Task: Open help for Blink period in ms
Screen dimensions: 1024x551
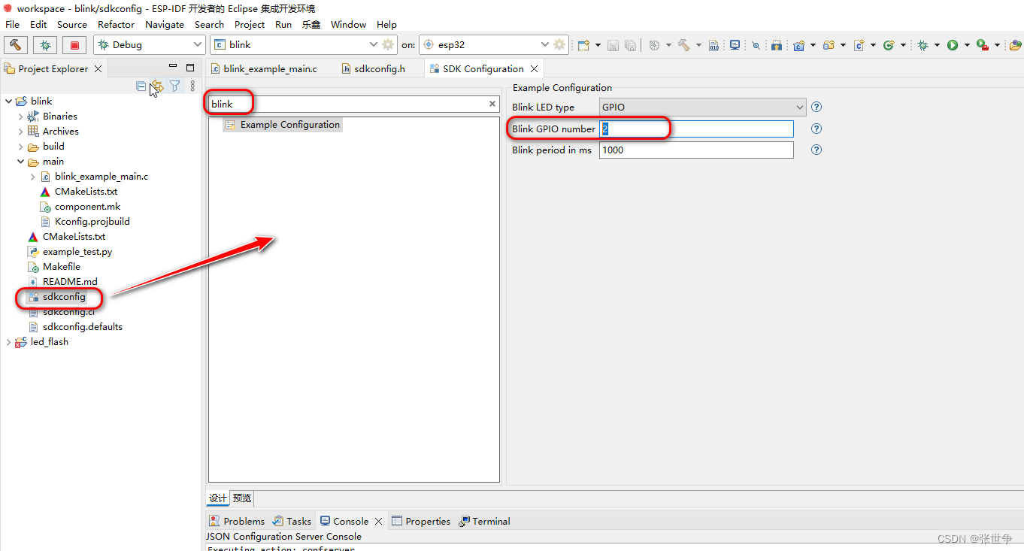Action: tap(816, 150)
